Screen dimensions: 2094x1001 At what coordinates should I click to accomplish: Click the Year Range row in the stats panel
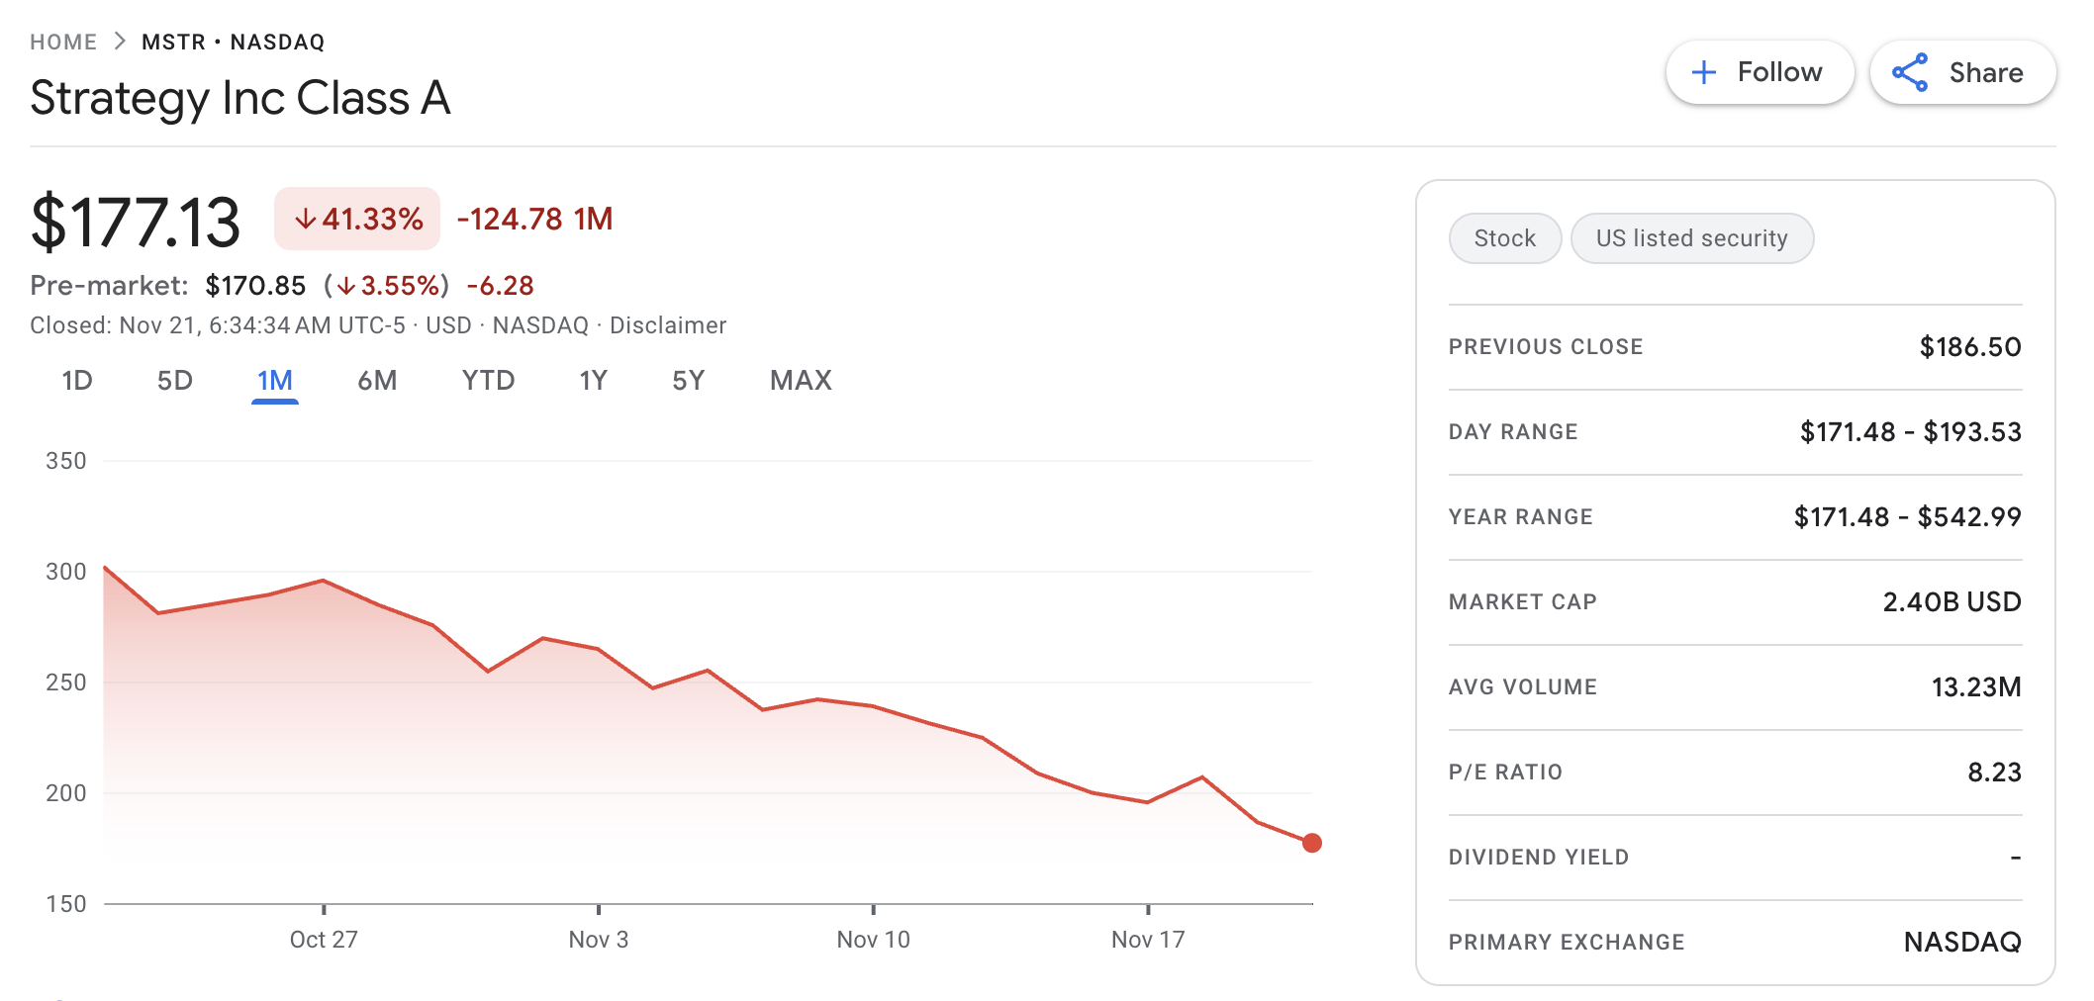coord(1734,516)
